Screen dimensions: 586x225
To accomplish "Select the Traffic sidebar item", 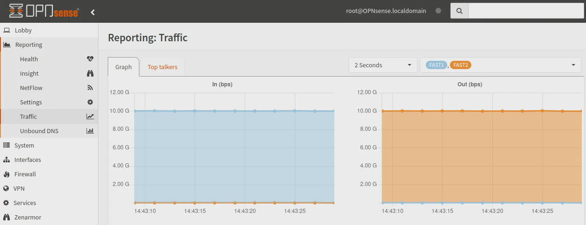I will (49, 116).
